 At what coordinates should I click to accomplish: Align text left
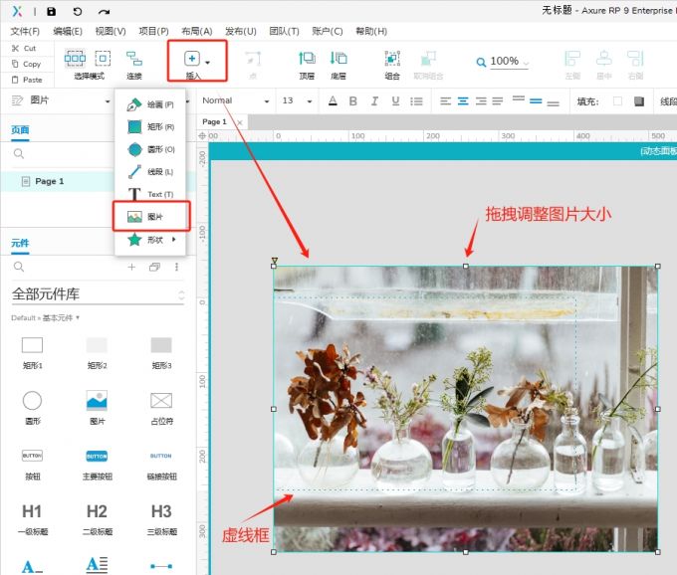[x=446, y=101]
